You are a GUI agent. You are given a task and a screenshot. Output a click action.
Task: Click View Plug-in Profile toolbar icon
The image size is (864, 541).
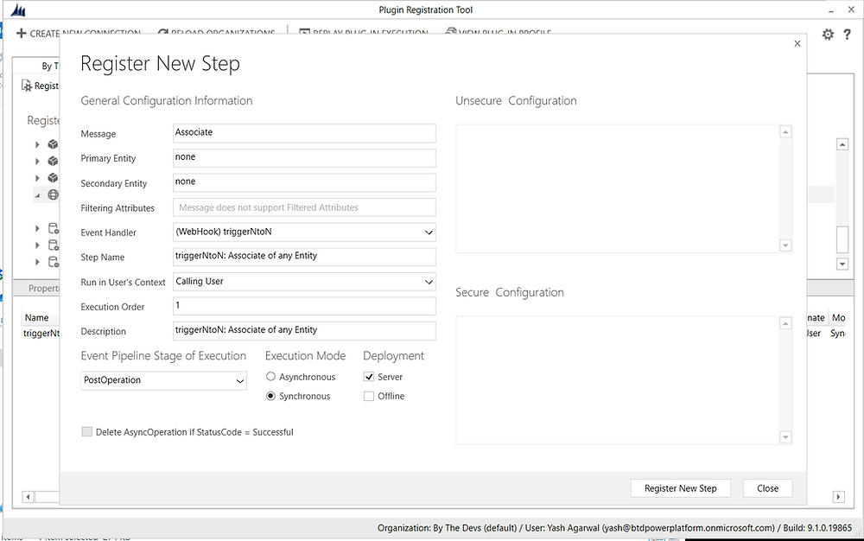451,33
